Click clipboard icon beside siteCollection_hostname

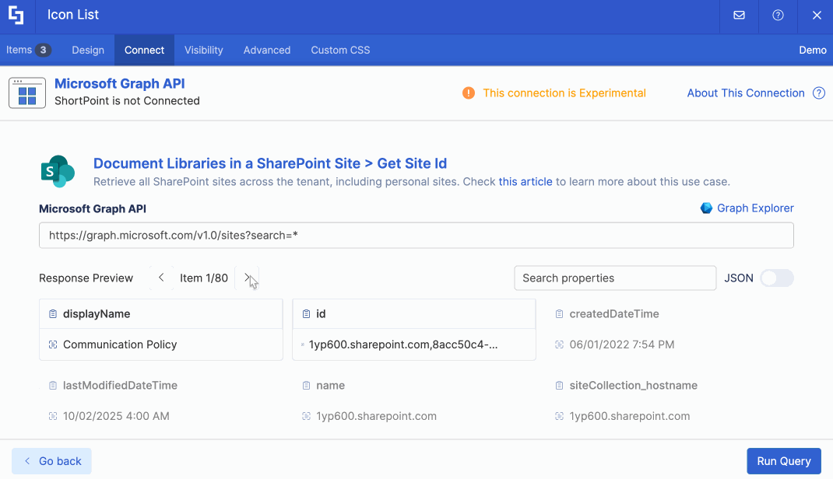pyautogui.click(x=559, y=386)
